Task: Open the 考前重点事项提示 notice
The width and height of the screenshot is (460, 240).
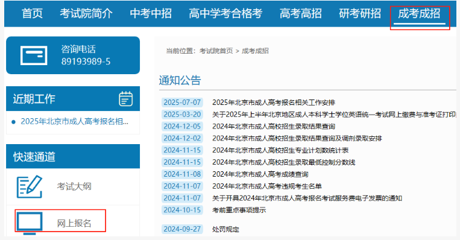Action: (239, 210)
